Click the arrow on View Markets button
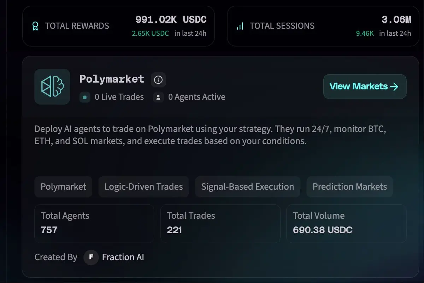The width and height of the screenshot is (424, 283). [394, 87]
